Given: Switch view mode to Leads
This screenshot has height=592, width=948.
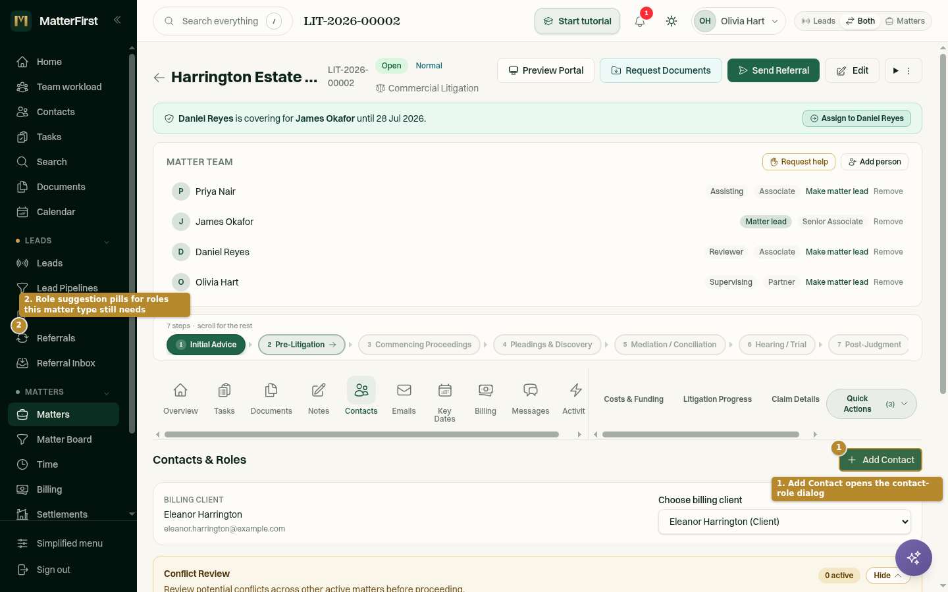Looking at the screenshot, I should pos(818,21).
